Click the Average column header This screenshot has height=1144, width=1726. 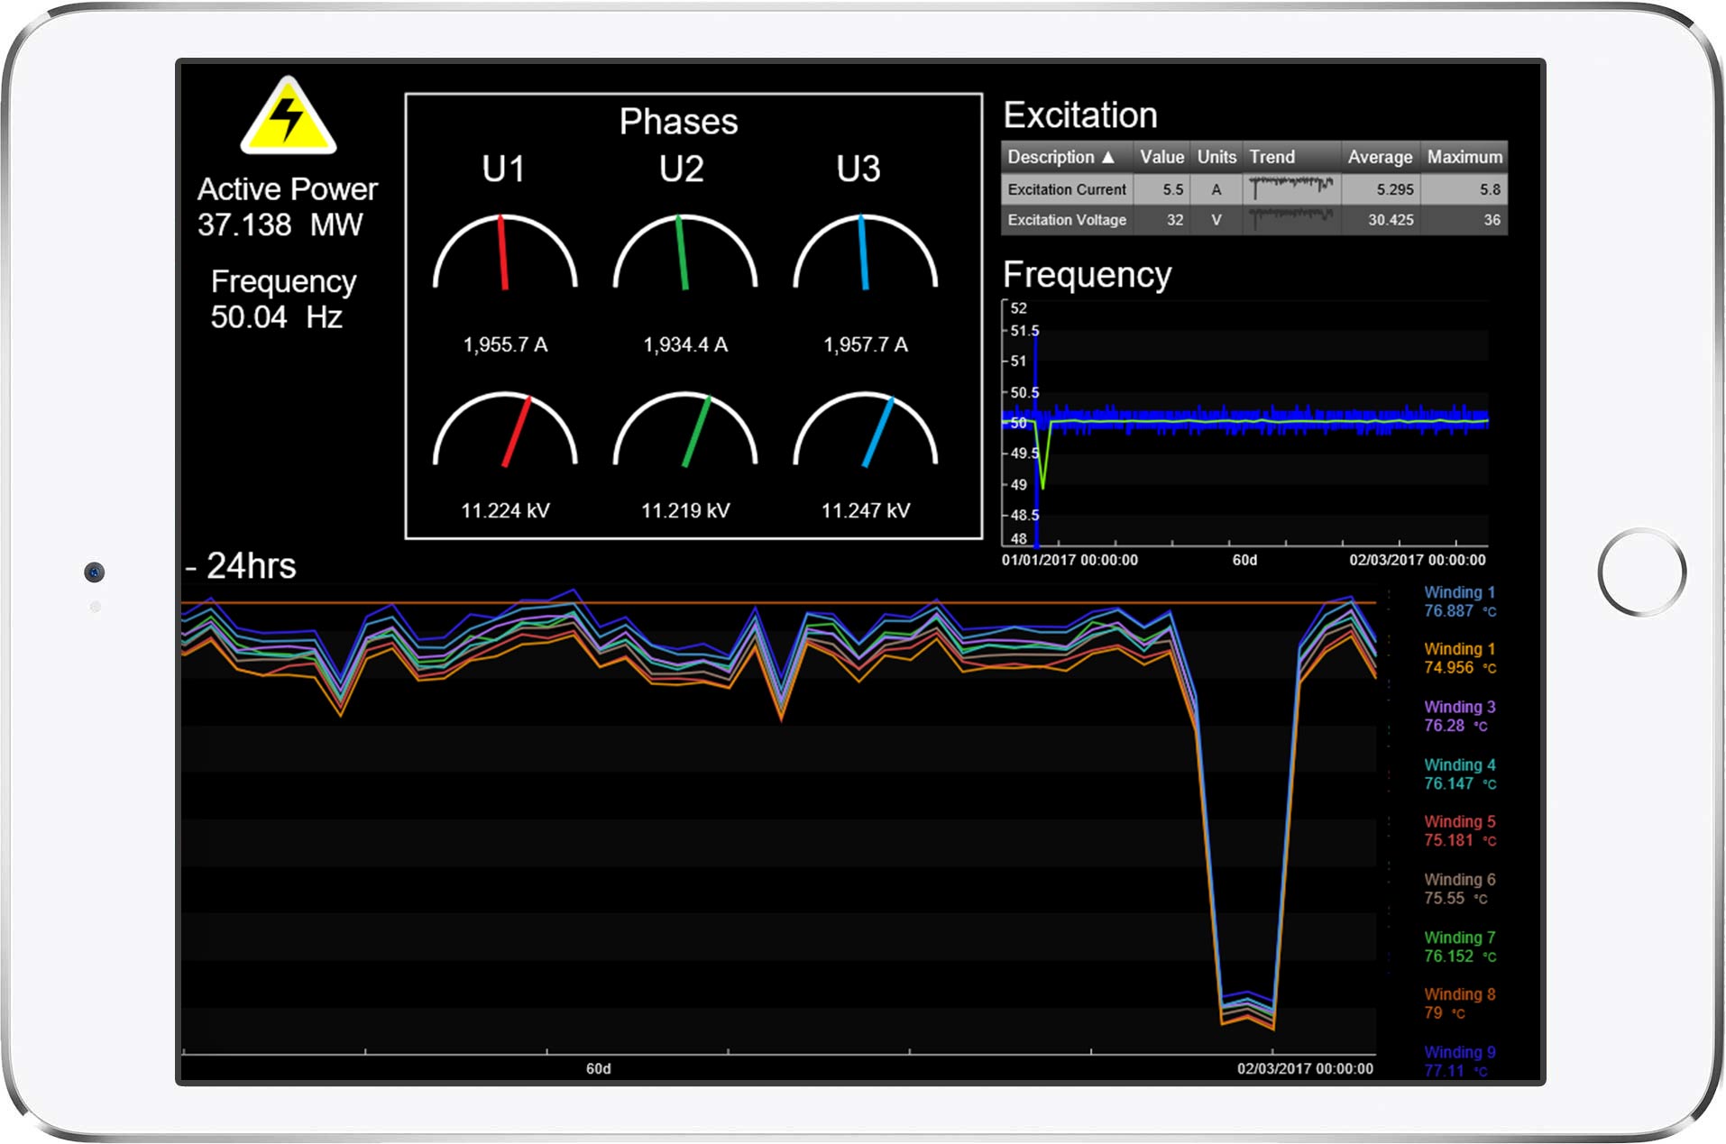point(1380,157)
